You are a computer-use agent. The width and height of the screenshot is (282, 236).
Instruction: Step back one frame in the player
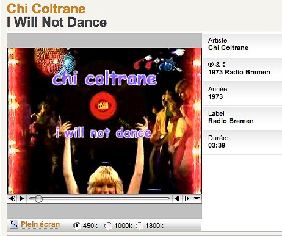coord(178,198)
